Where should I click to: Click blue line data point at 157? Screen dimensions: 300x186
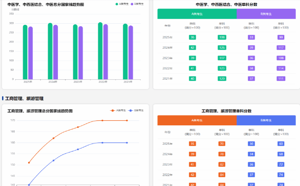78,149
